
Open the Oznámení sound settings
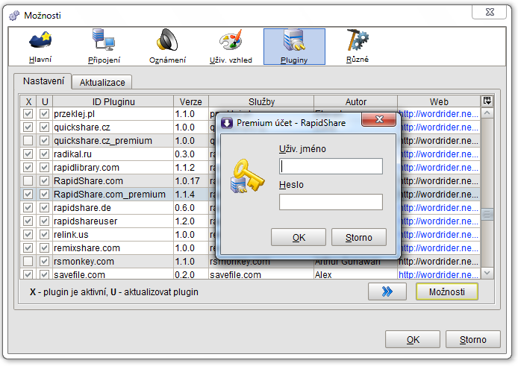167,46
